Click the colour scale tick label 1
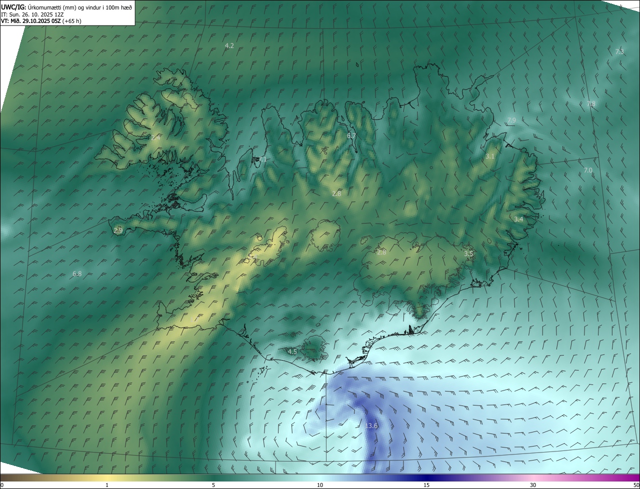 click(107, 485)
